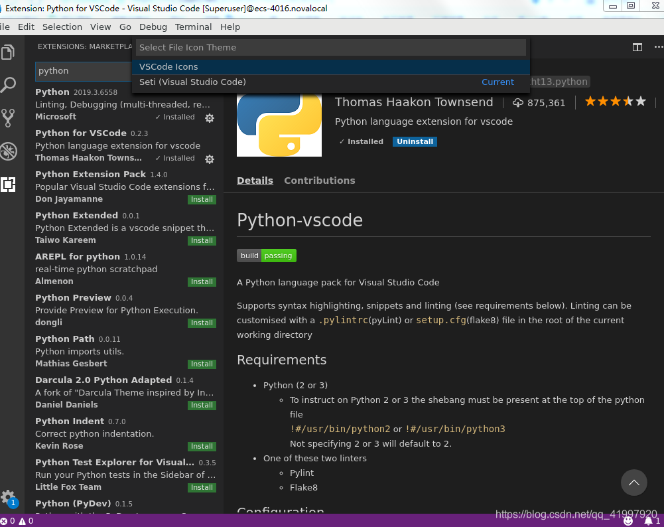Select Python 2019.3.6558 extension entry
This screenshot has height=527, width=664.
(x=125, y=104)
